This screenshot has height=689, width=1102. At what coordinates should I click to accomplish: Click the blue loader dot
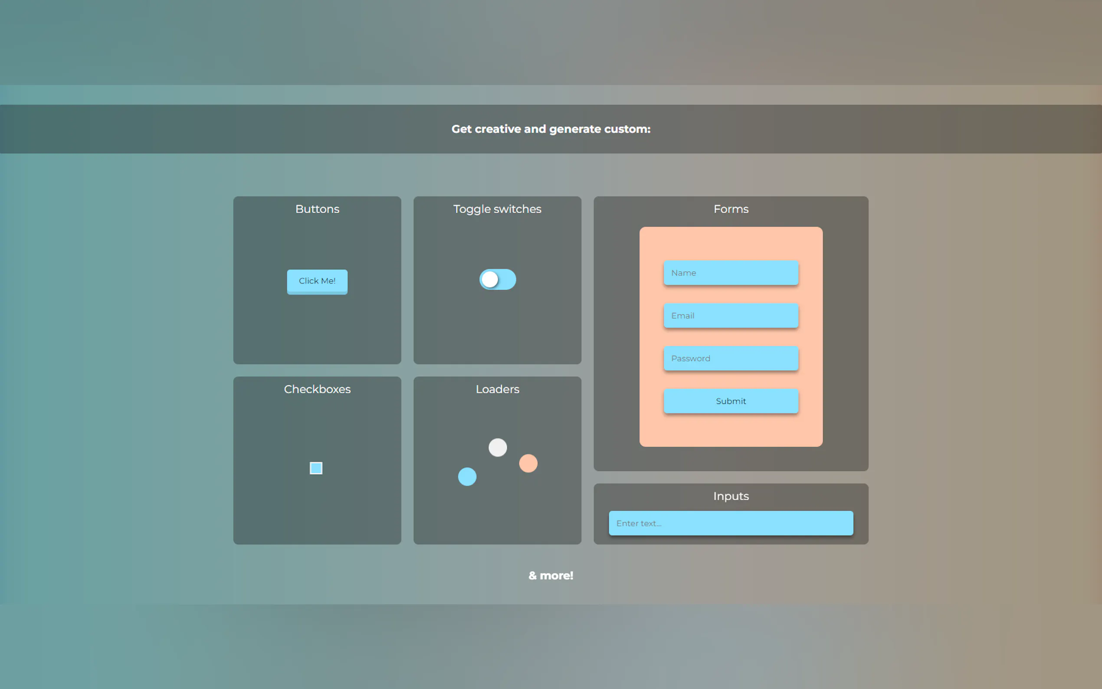pyautogui.click(x=467, y=477)
